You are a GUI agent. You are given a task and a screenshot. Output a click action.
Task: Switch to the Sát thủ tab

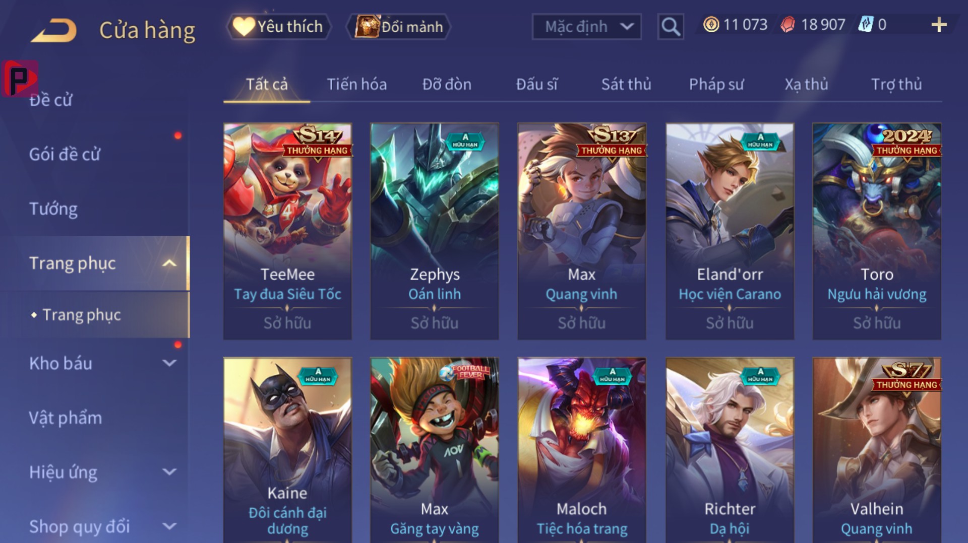click(626, 84)
